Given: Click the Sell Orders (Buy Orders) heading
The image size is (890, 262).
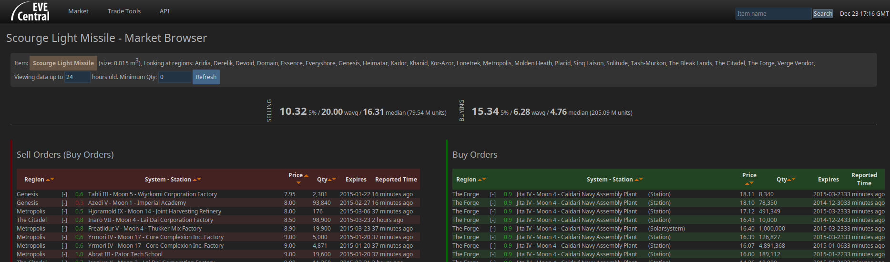Looking at the screenshot, I should point(65,155).
